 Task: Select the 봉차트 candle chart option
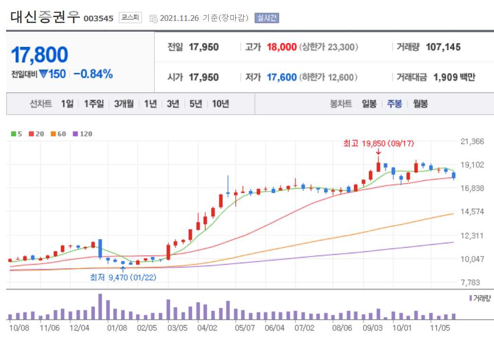tap(342, 103)
